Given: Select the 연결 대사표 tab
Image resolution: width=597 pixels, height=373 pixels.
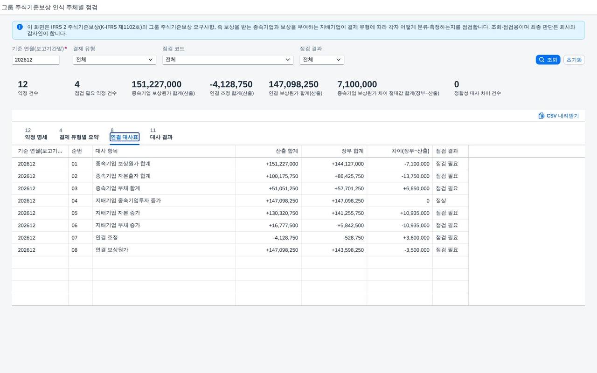Looking at the screenshot, I should [x=125, y=134].
